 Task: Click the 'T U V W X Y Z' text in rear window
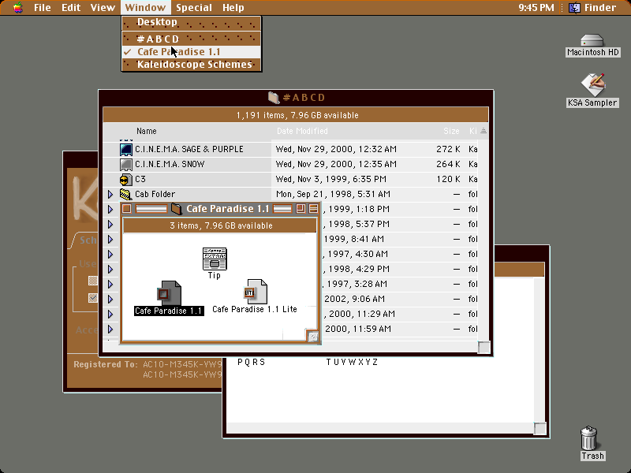pyautogui.click(x=352, y=362)
